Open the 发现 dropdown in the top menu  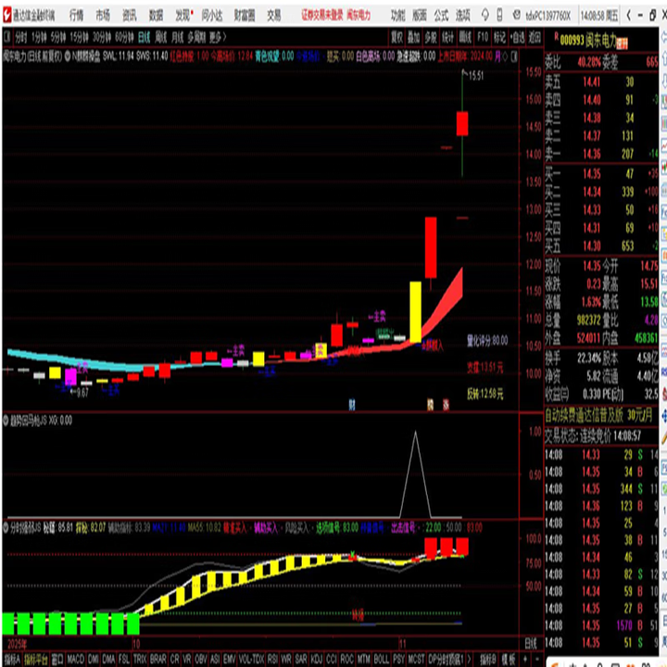coord(185,15)
